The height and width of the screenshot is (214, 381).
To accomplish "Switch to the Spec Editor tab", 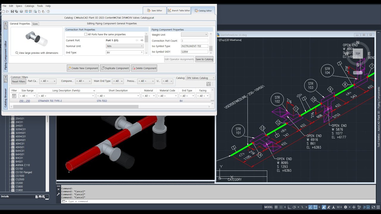I will pyautogui.click(x=154, y=11).
